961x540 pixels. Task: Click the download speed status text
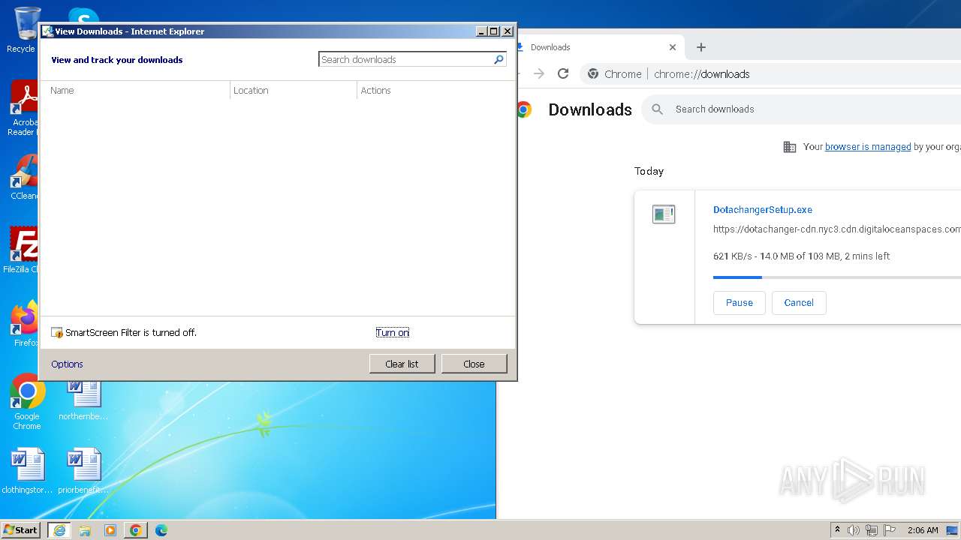(x=801, y=256)
